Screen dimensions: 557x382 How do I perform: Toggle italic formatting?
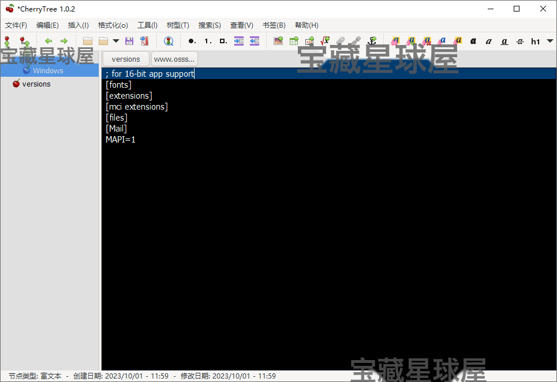489,41
